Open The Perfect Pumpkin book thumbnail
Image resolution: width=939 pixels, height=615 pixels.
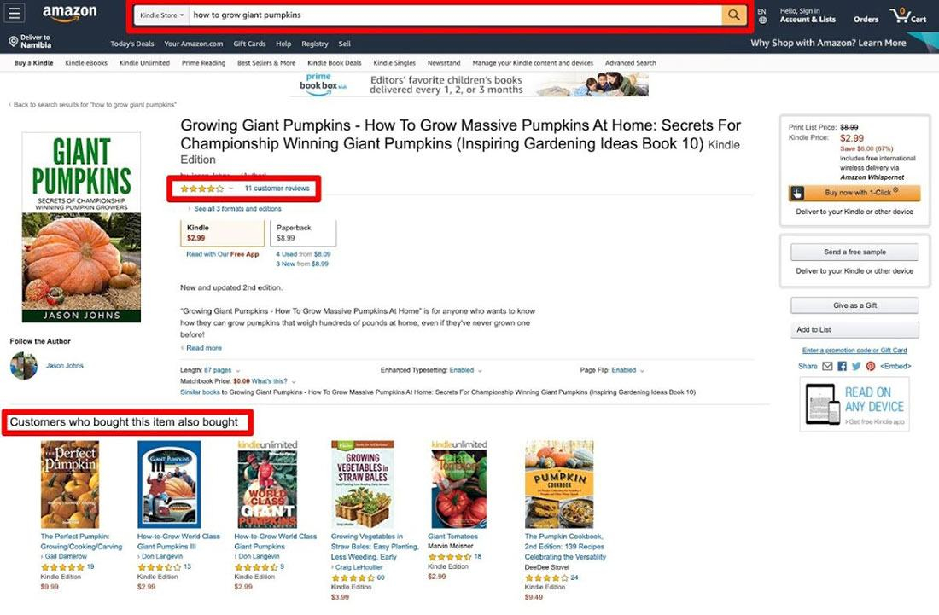tap(69, 484)
